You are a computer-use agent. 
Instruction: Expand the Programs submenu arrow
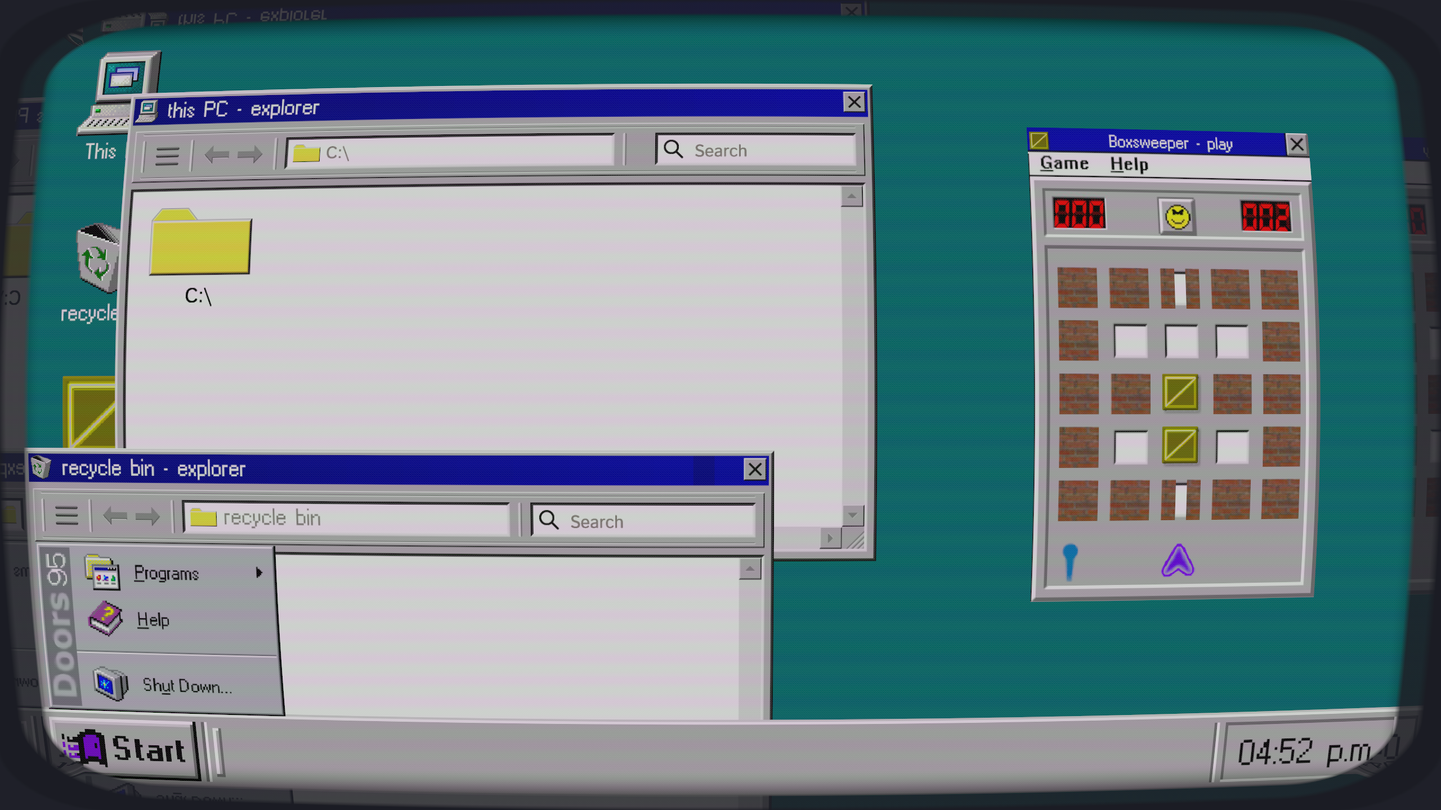click(259, 573)
